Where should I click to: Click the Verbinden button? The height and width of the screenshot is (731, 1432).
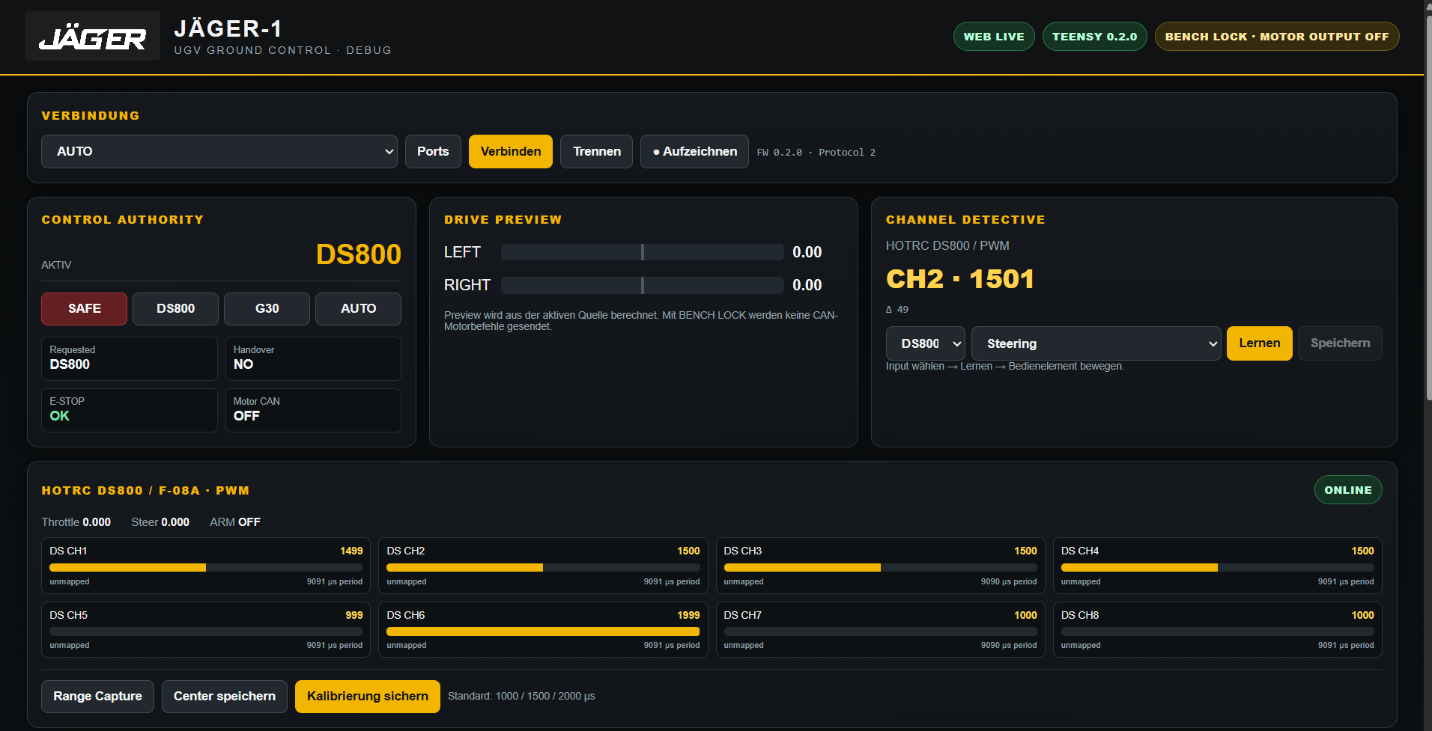(x=511, y=151)
